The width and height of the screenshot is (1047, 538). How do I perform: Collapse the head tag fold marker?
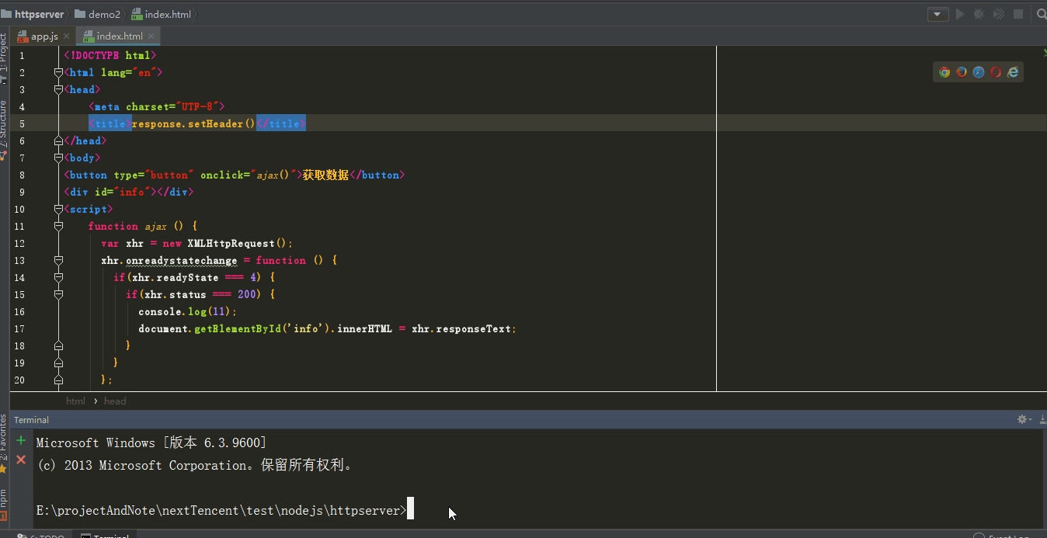click(58, 89)
